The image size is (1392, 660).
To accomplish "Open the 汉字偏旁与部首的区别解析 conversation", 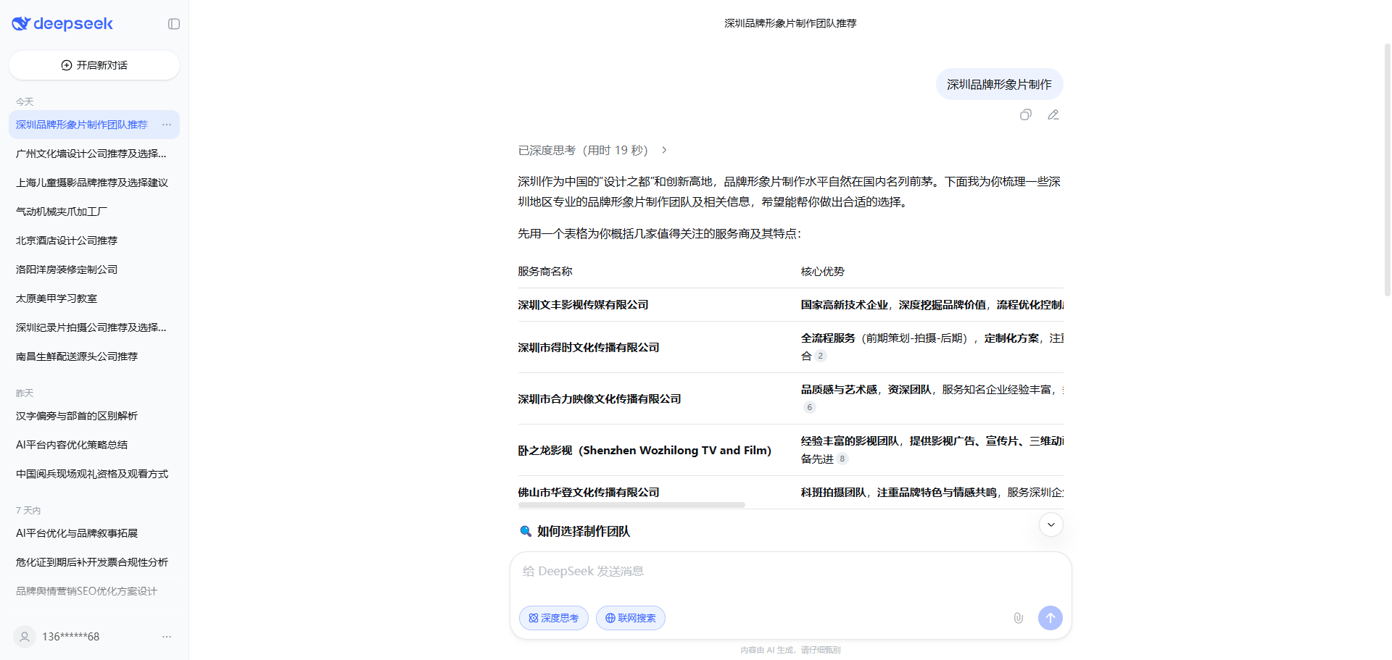I will point(77,416).
